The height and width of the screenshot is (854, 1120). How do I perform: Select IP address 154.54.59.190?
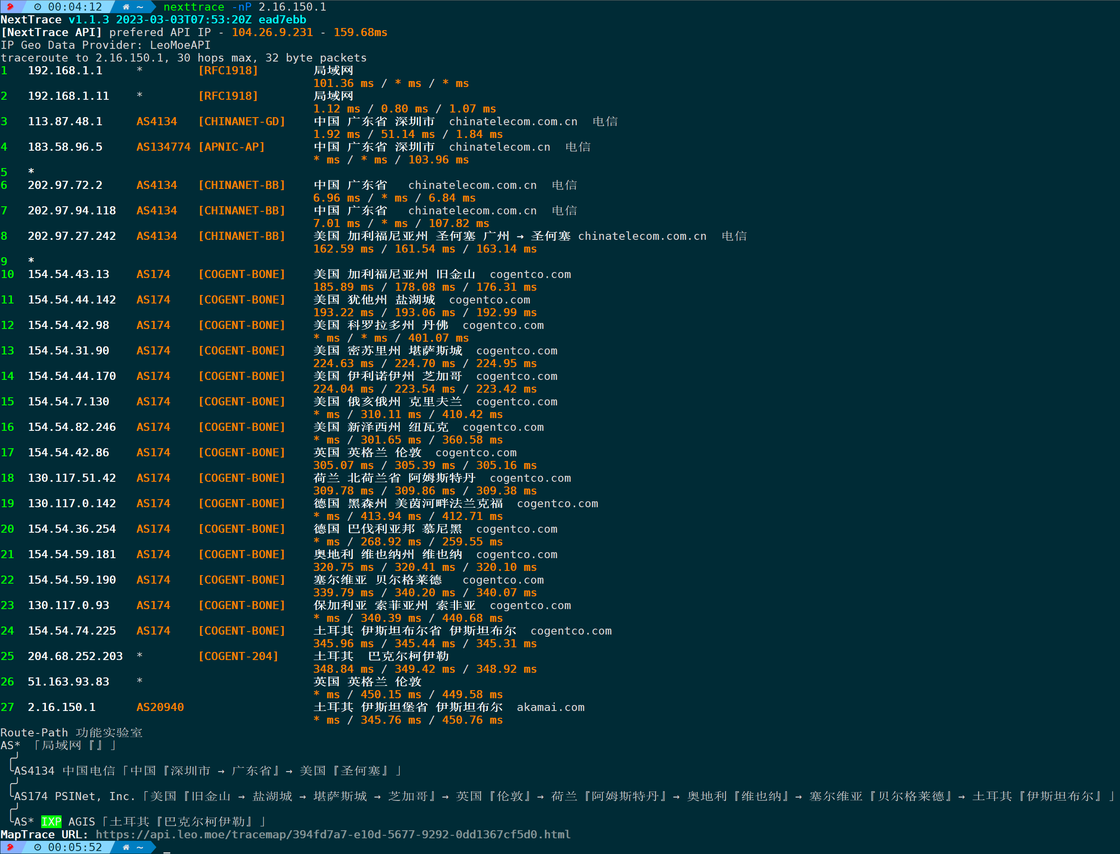click(x=72, y=579)
